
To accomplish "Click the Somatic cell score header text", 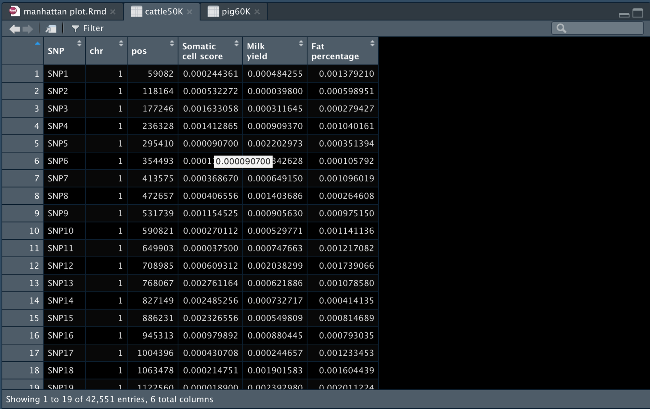I will (x=202, y=51).
